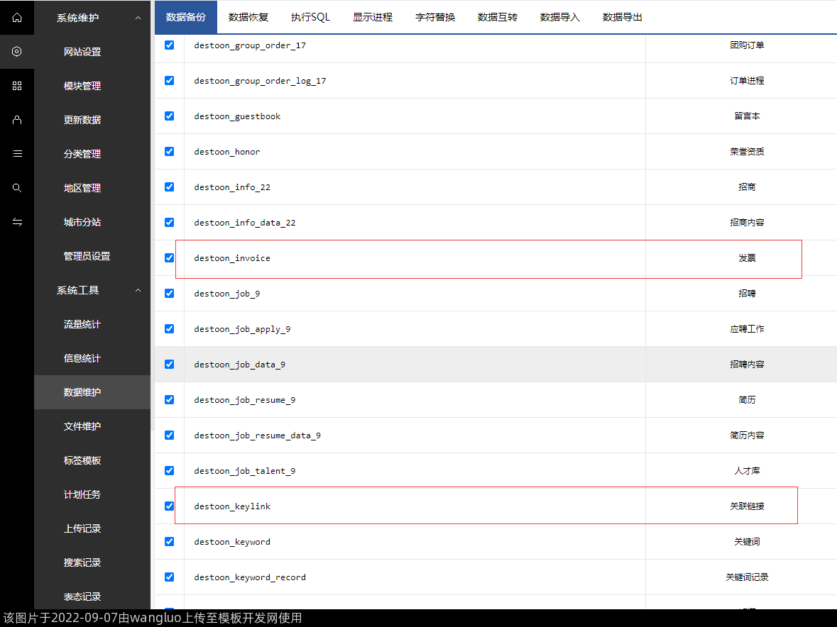This screenshot has width=837, height=627.
Task: Switch to the 数据恢复 tab
Action: (248, 17)
